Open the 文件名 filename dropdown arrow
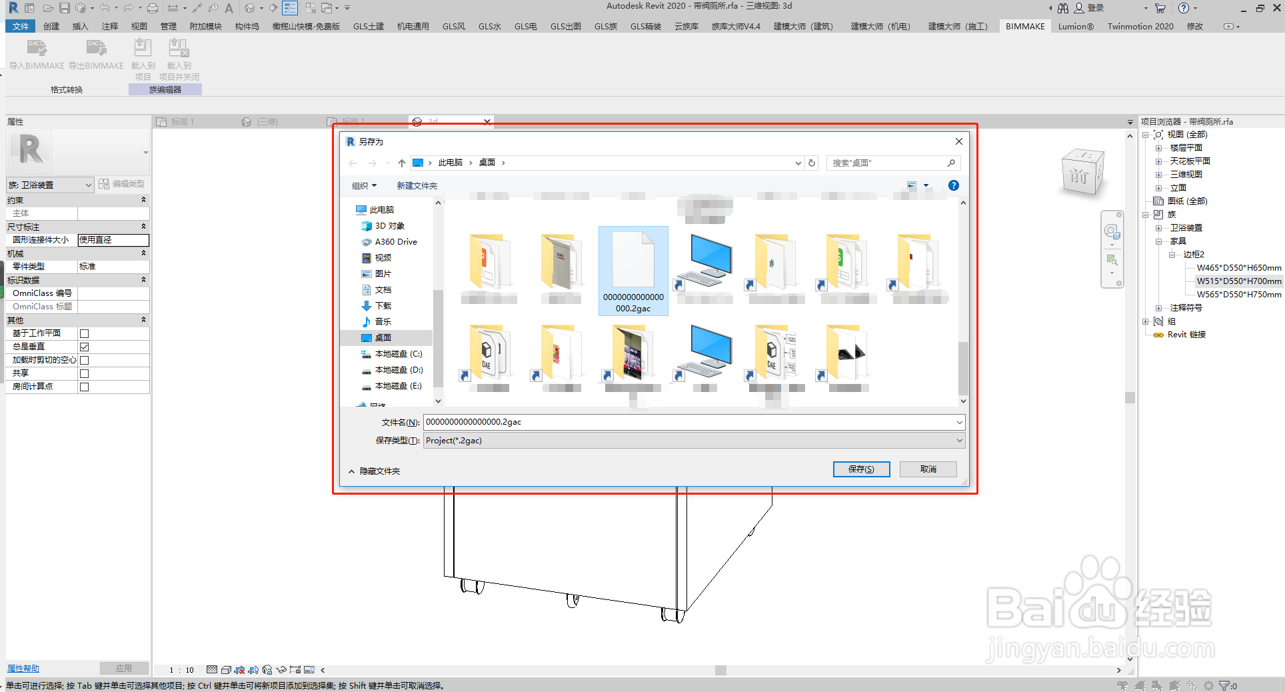1285x692 pixels. [959, 422]
